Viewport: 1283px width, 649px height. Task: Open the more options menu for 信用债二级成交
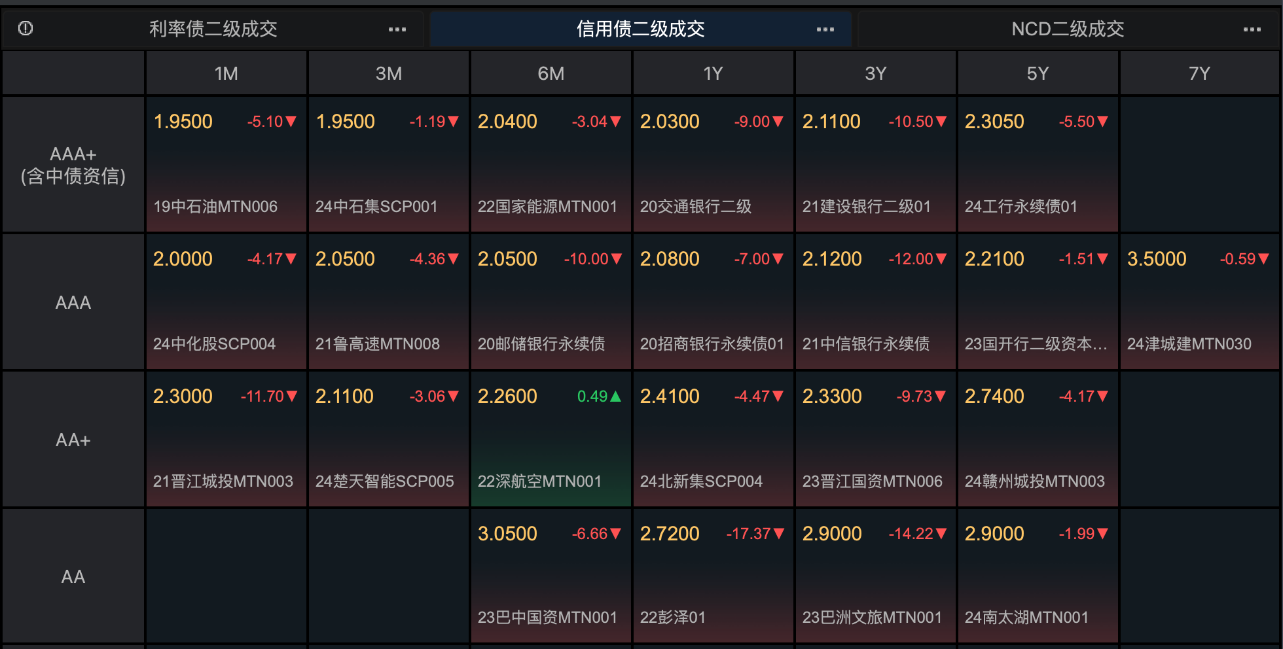click(x=825, y=29)
